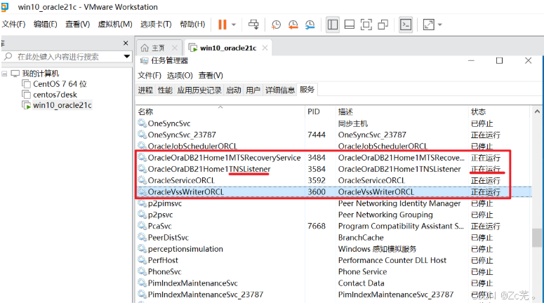Select p2pimsvc service row
The image size is (544, 305).
pos(333,203)
